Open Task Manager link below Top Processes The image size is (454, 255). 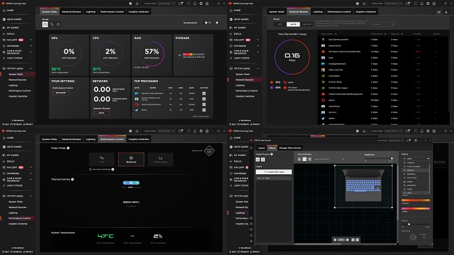click(200, 116)
